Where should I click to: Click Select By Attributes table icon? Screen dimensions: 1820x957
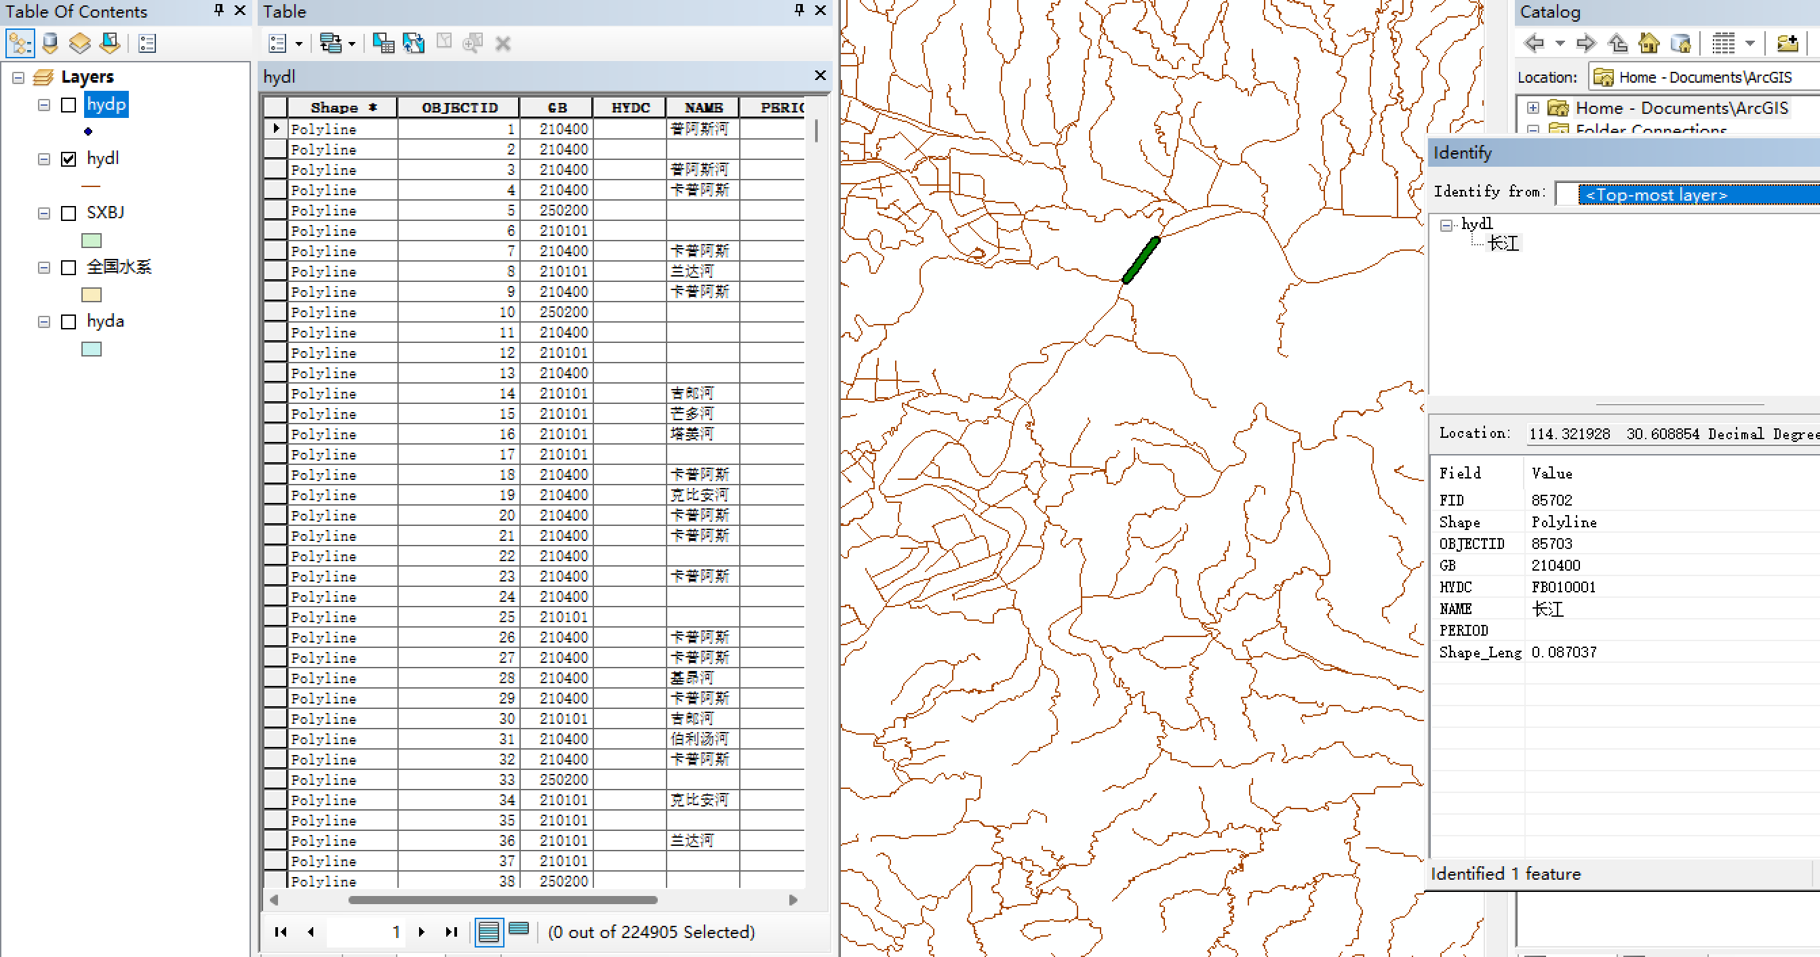[383, 44]
